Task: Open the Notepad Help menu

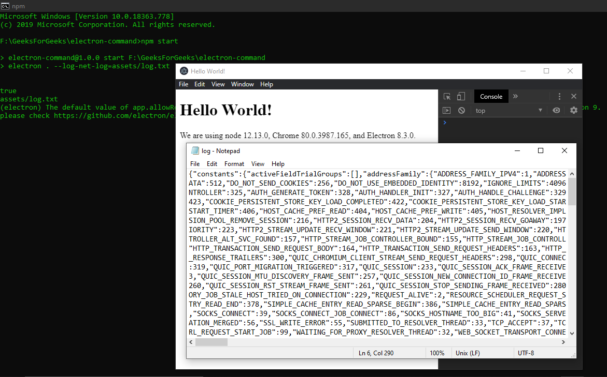Action: pos(278,164)
